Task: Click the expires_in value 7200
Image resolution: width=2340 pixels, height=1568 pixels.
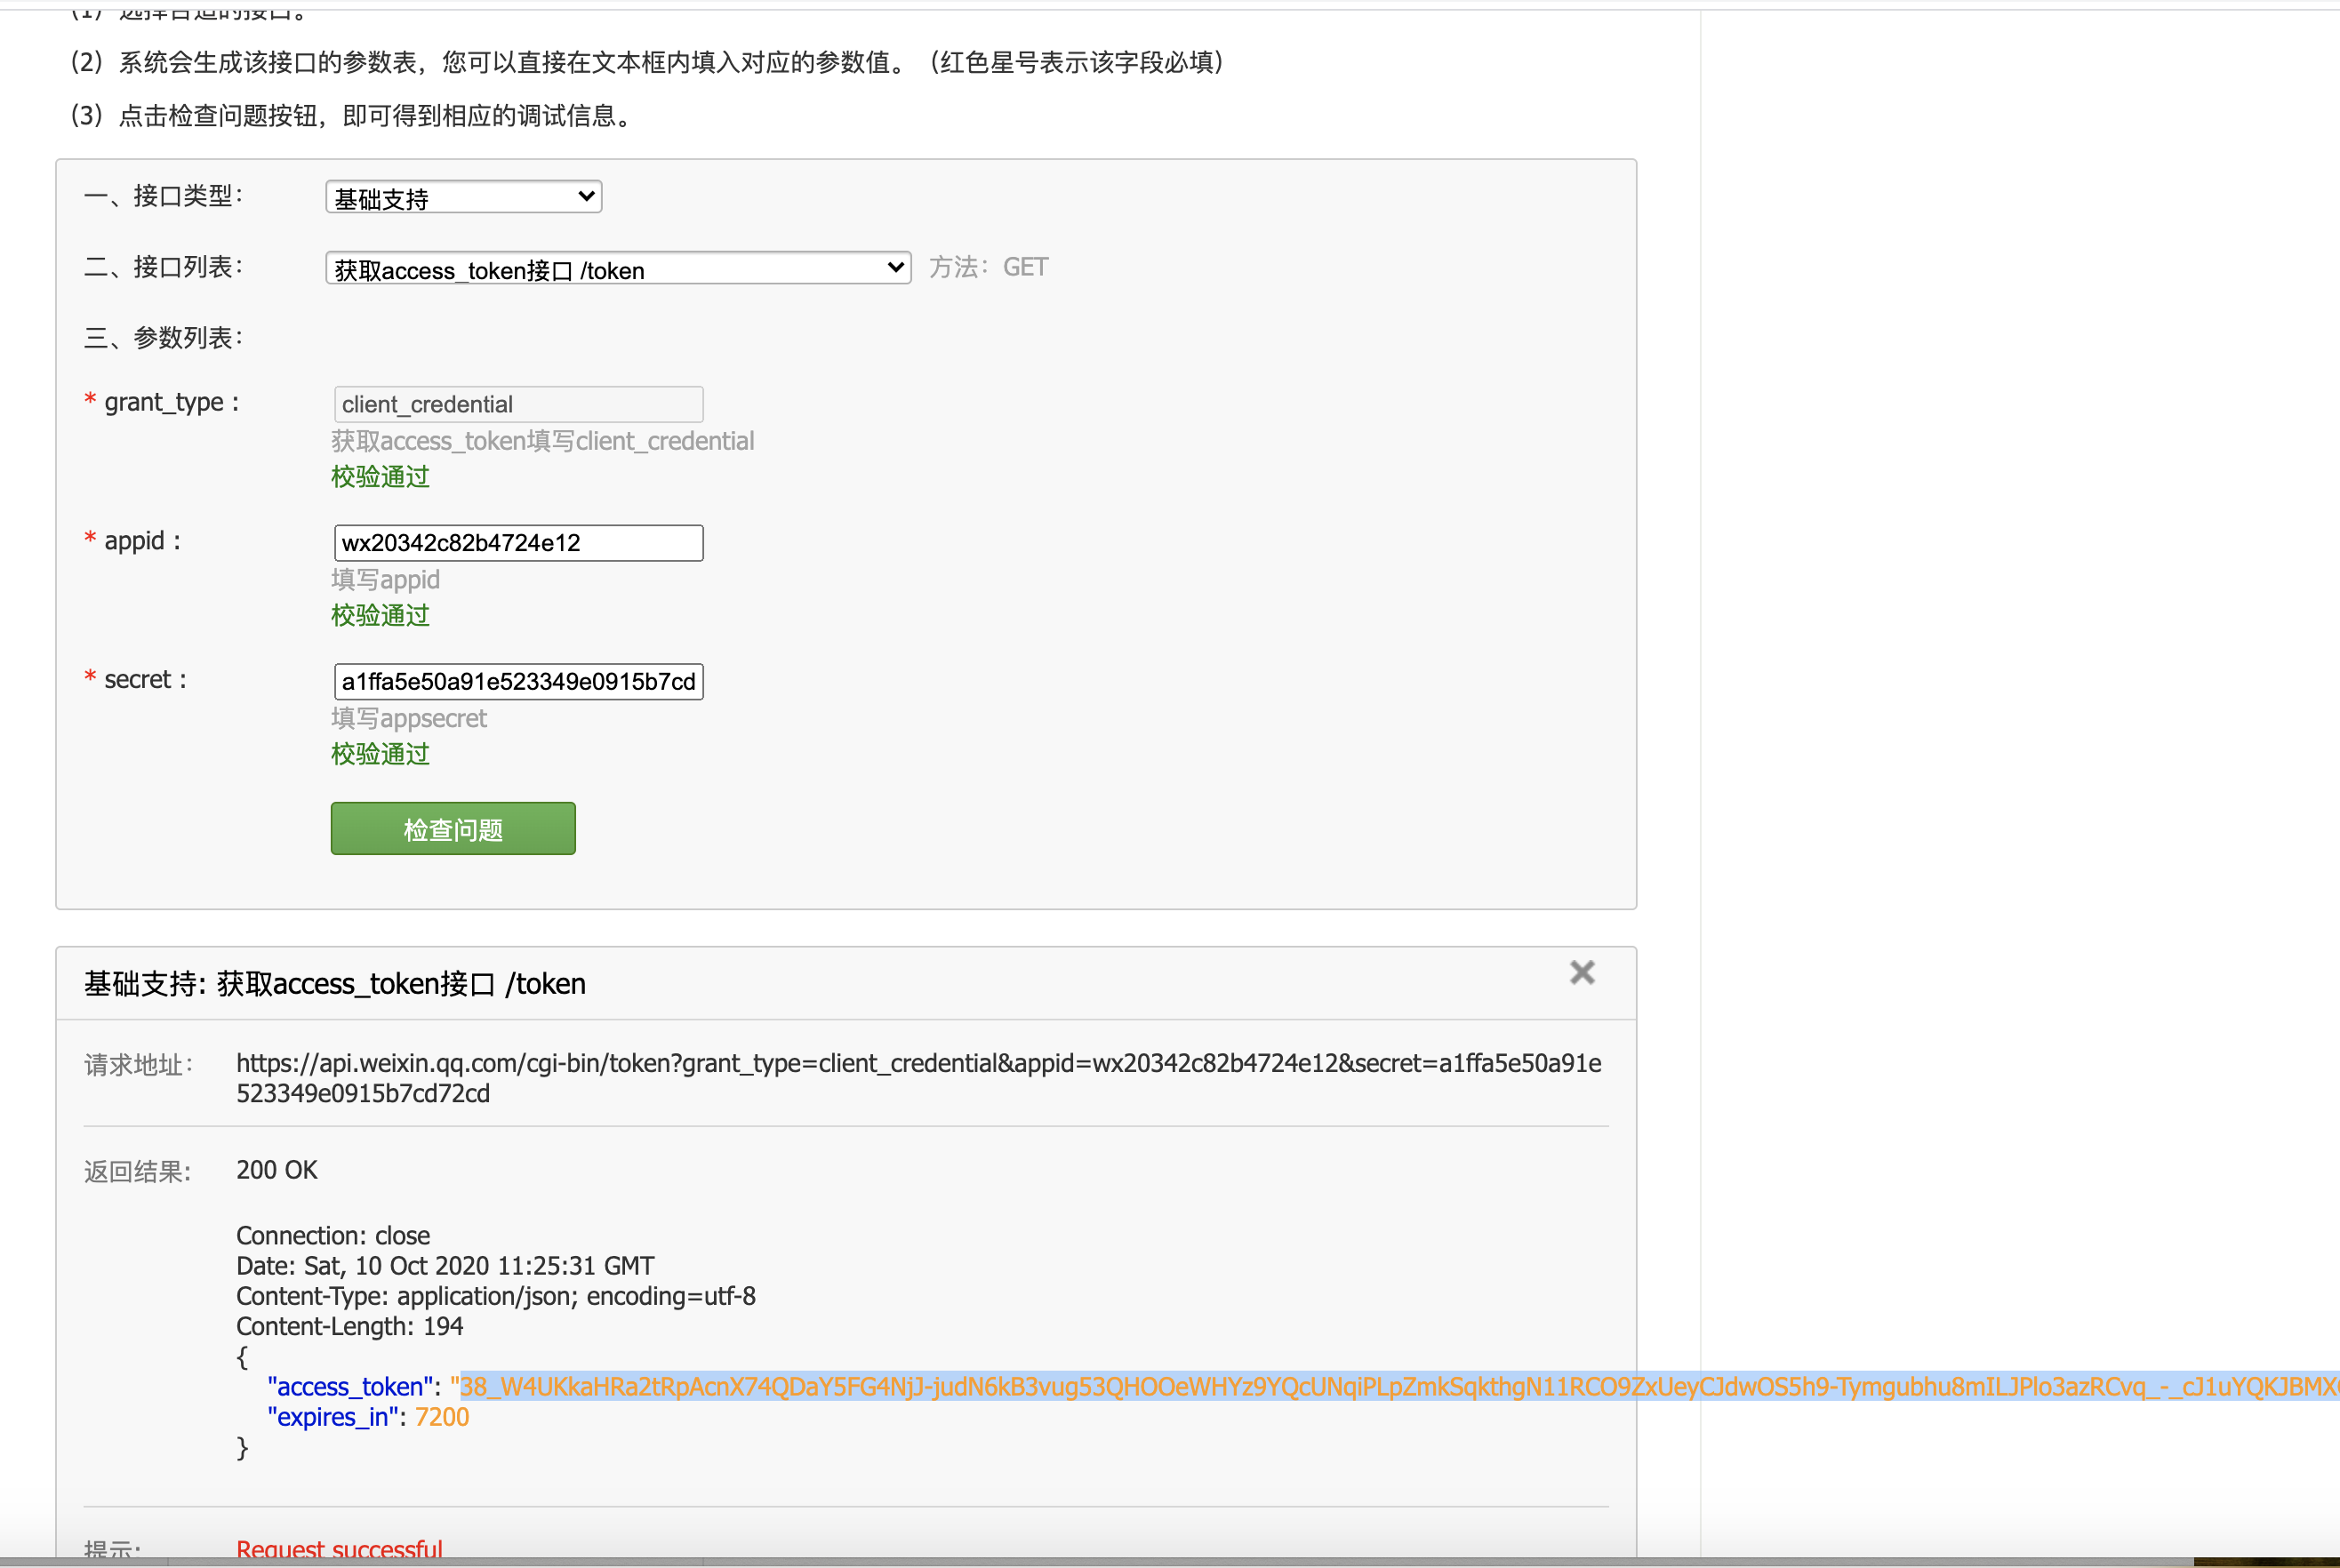Action: [x=441, y=1417]
